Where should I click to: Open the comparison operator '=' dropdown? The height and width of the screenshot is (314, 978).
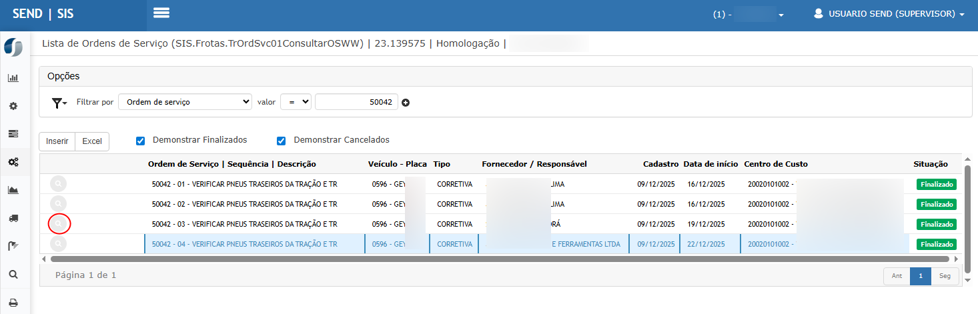click(296, 102)
